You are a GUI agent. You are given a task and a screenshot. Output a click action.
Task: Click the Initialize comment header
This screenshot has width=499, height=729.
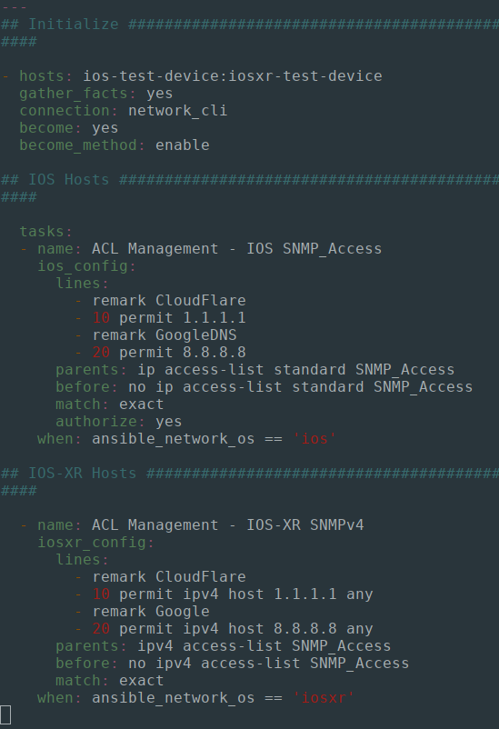tap(74, 25)
